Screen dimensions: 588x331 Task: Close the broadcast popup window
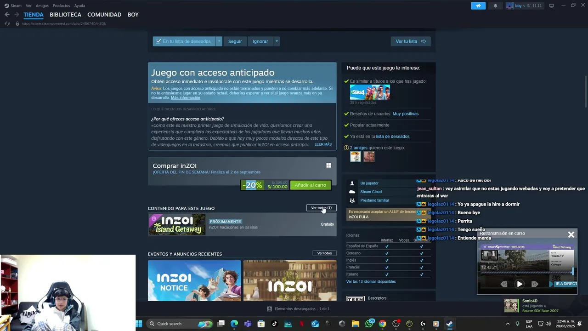point(571,234)
